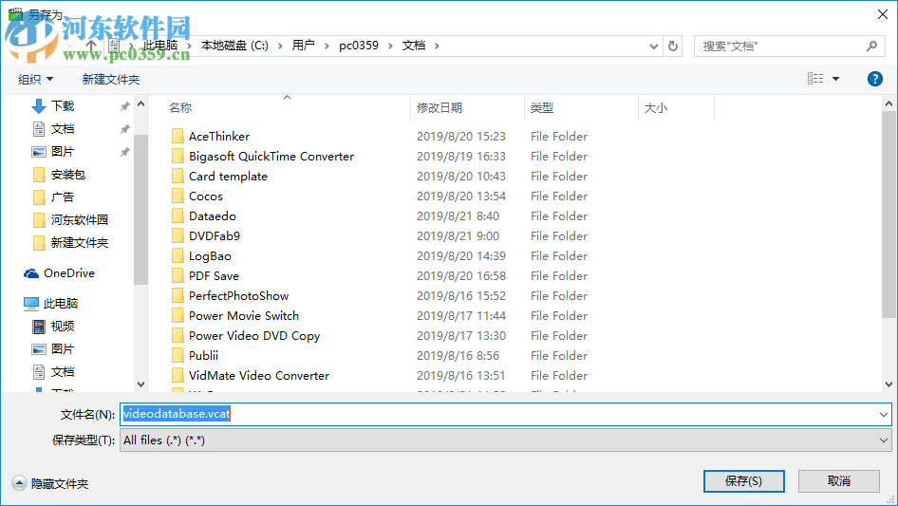The width and height of the screenshot is (898, 506).
Task: Expand breadcrumb arrow after 文档
Action: pos(437,46)
